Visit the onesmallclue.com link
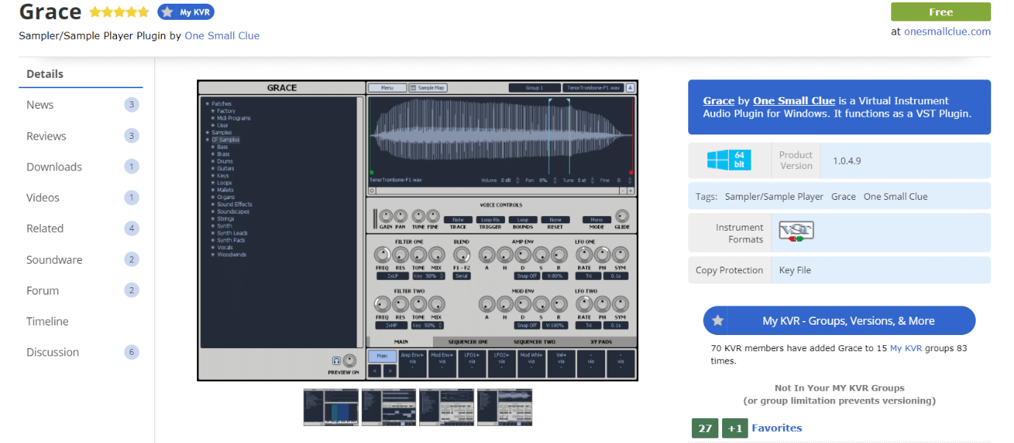Image resolution: width=1014 pixels, height=443 pixels. (x=947, y=32)
